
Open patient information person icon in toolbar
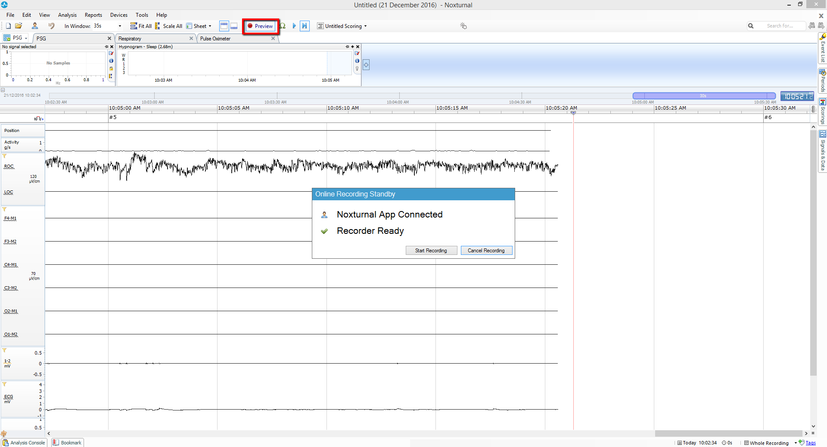pyautogui.click(x=35, y=26)
